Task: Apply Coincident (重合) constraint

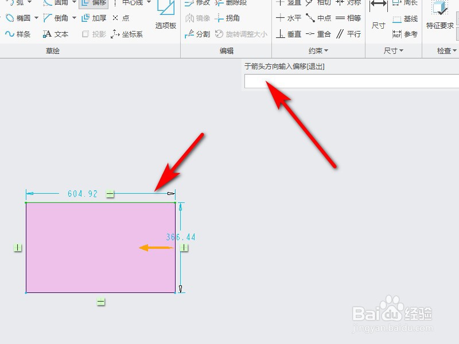Action: [318, 34]
